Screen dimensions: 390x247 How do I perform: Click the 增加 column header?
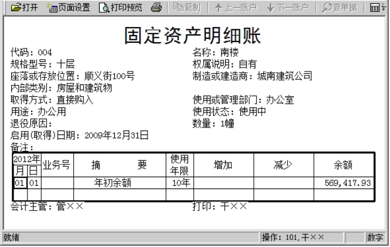(223, 165)
